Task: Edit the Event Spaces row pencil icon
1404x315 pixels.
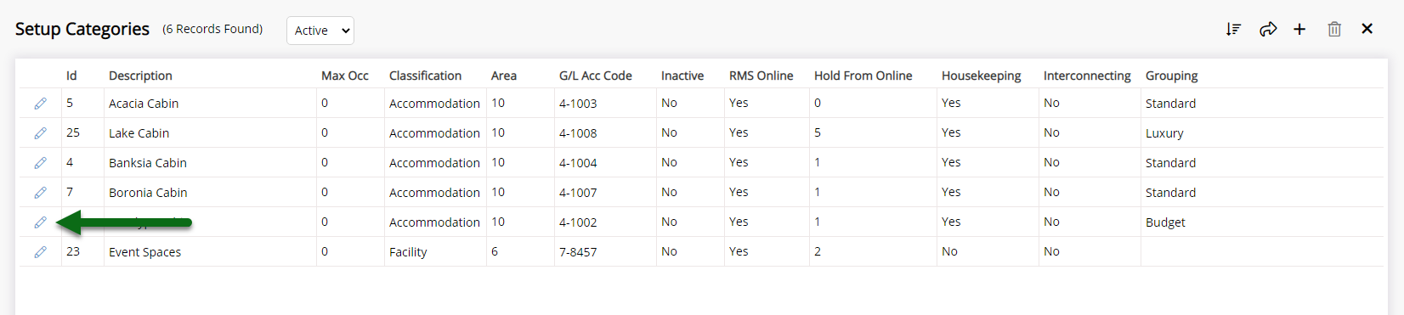Action: [40, 252]
